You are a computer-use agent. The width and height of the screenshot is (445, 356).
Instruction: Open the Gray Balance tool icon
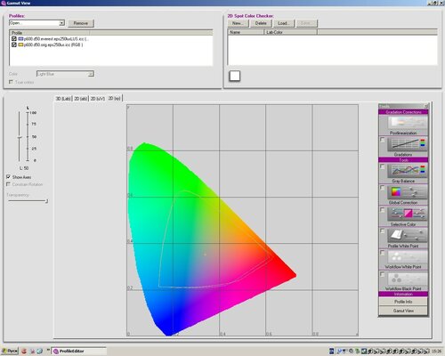tap(407, 171)
